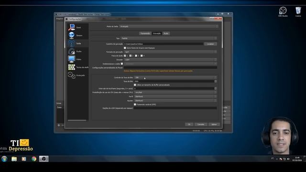This screenshot has width=306, height=172.
Task: Click the Cancelar button
Action: 201,124
